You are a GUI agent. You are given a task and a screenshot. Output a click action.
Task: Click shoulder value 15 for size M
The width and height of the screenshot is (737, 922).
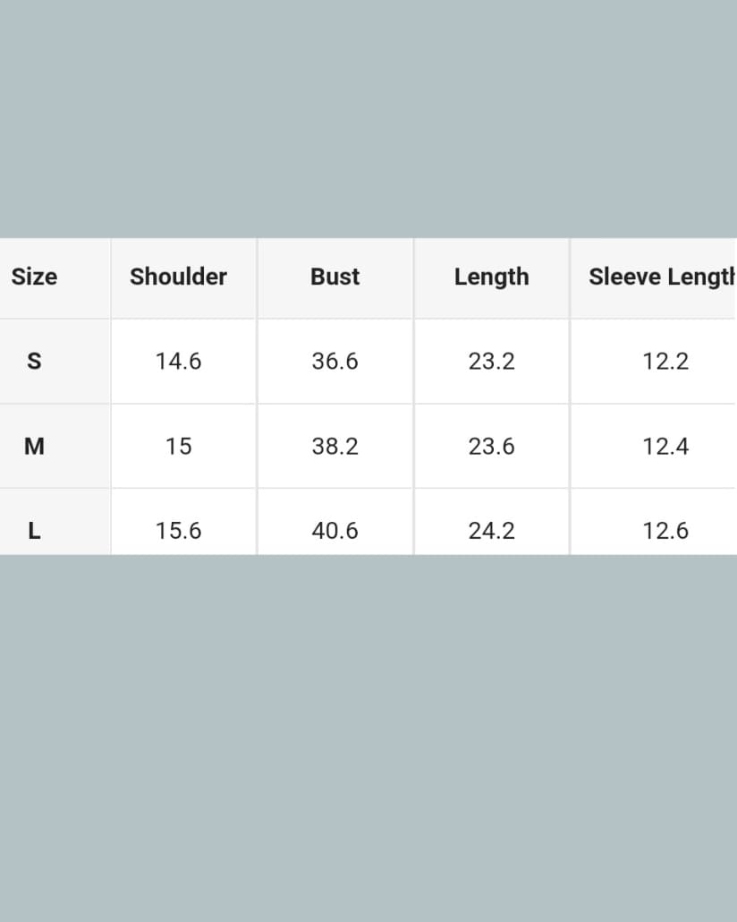(x=178, y=446)
